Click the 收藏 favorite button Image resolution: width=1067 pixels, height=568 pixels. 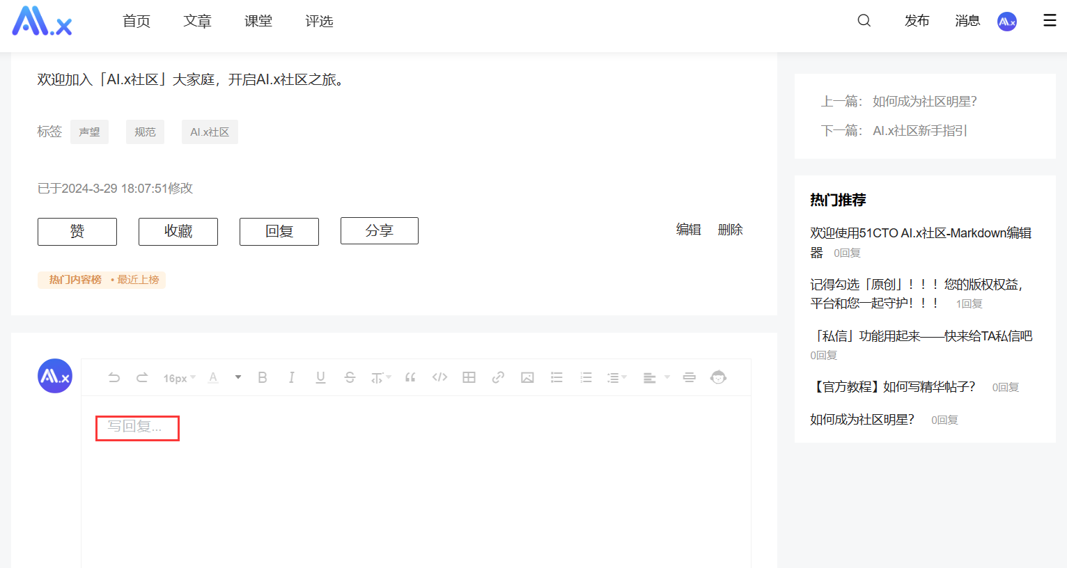[x=178, y=232]
